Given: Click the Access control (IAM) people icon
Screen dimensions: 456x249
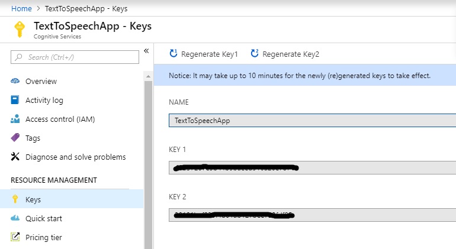Looking at the screenshot, I should [x=15, y=119].
